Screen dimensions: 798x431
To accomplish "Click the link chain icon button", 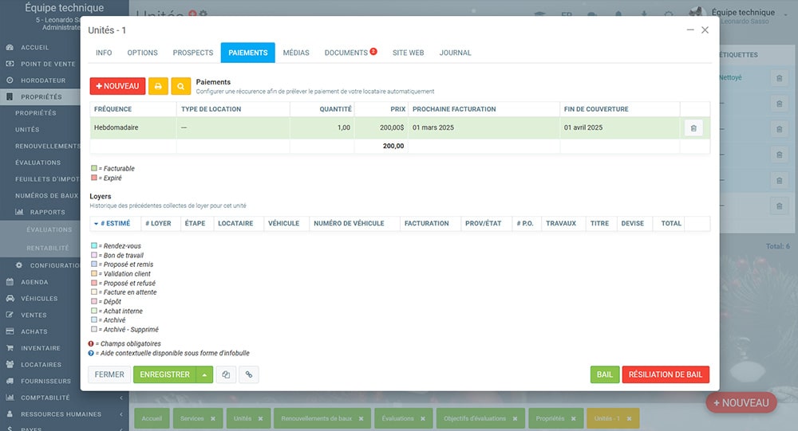I will click(x=249, y=374).
